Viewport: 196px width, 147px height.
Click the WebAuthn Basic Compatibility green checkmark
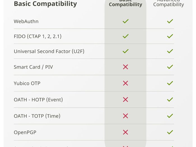(126, 21)
